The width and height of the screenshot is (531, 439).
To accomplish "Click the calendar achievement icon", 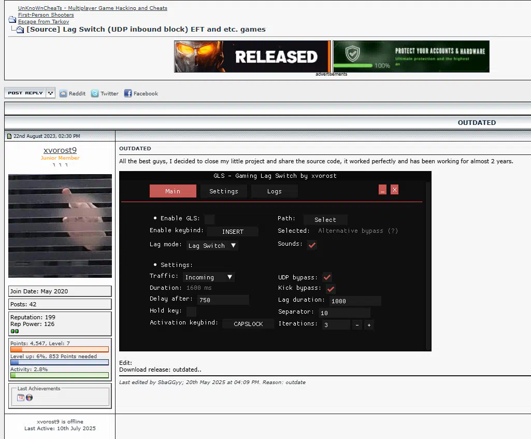I will [x=21, y=398].
